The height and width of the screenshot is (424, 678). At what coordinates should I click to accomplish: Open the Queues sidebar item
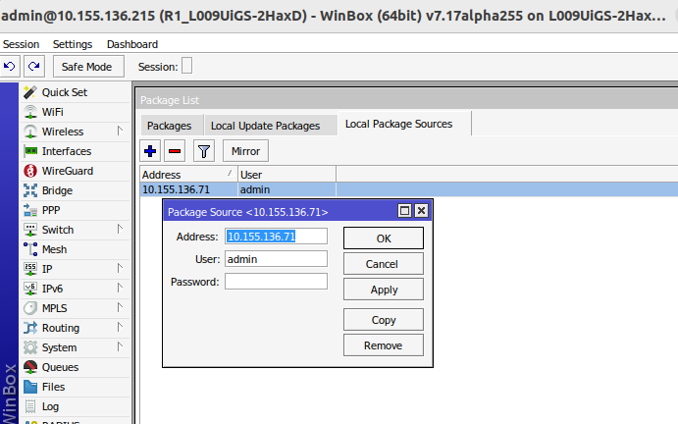[61, 367]
